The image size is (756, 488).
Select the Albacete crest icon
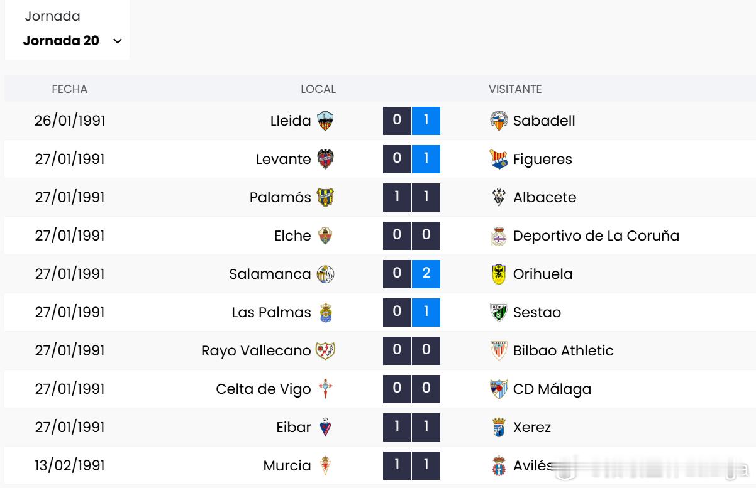click(499, 197)
